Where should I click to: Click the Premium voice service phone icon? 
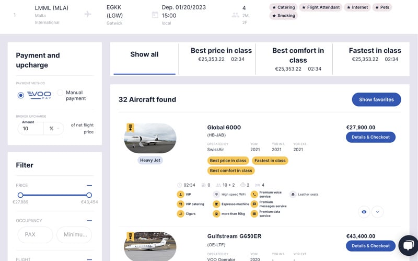254,195
